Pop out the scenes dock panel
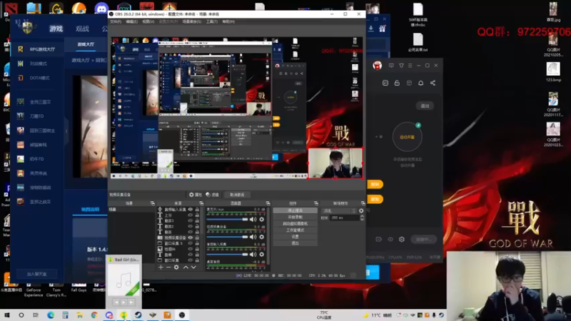The image size is (571, 321). pos(153,203)
